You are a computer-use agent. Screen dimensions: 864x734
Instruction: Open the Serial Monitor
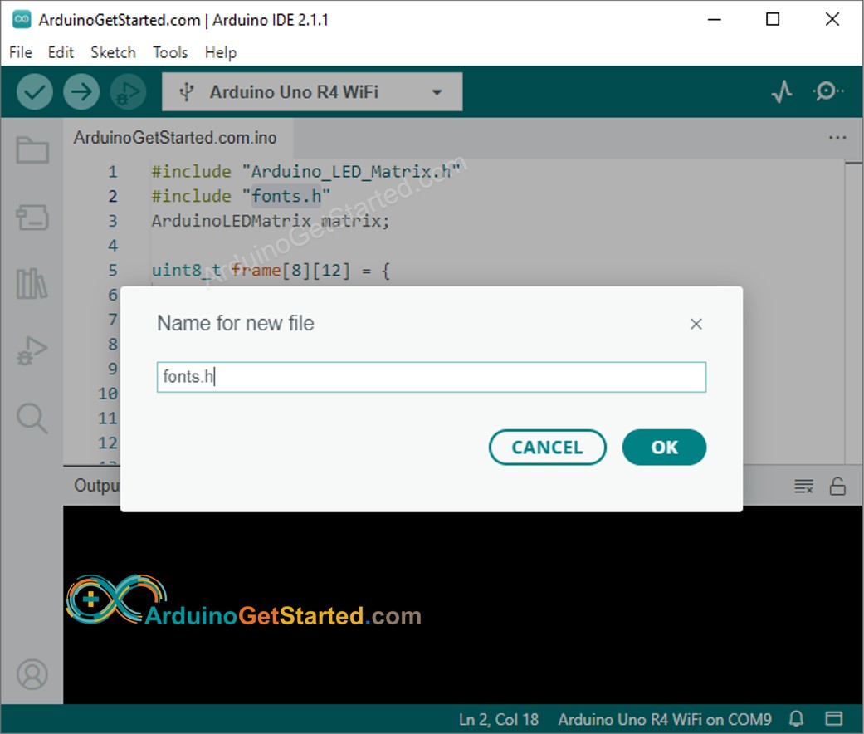coord(827,92)
